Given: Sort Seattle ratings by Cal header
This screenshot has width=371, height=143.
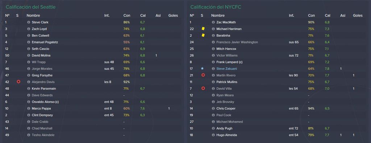Looking at the screenshot, I should pos(143,15).
